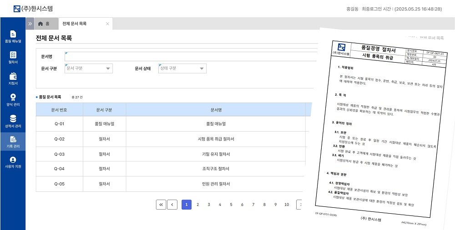Go to page 5
The height and width of the screenshot is (230, 455).
click(x=231, y=205)
